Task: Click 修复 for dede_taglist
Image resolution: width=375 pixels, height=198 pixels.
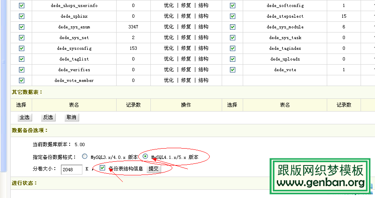Action: pyautogui.click(x=186, y=59)
